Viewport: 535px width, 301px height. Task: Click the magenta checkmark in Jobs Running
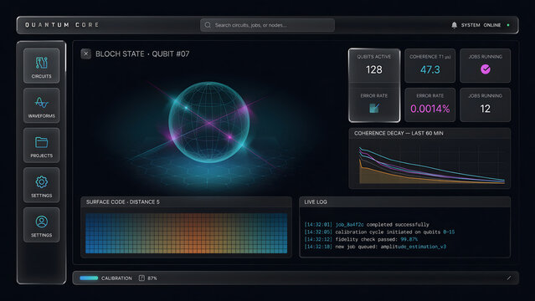tap(486, 69)
